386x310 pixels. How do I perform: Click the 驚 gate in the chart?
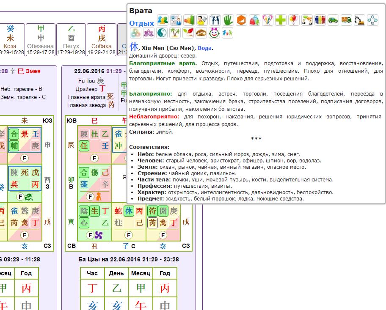click(25, 211)
